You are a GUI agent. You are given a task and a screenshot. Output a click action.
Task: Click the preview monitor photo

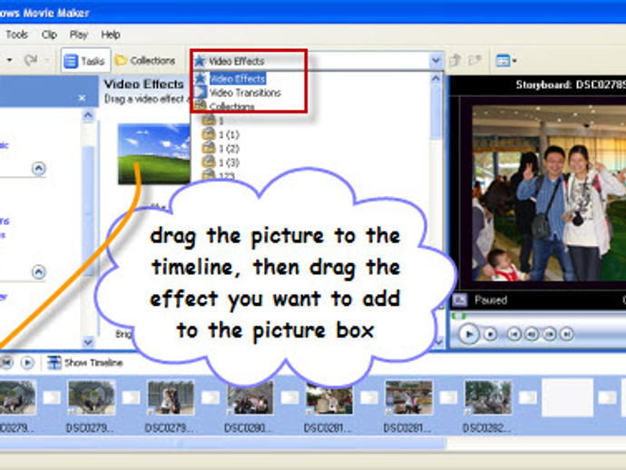point(550,193)
